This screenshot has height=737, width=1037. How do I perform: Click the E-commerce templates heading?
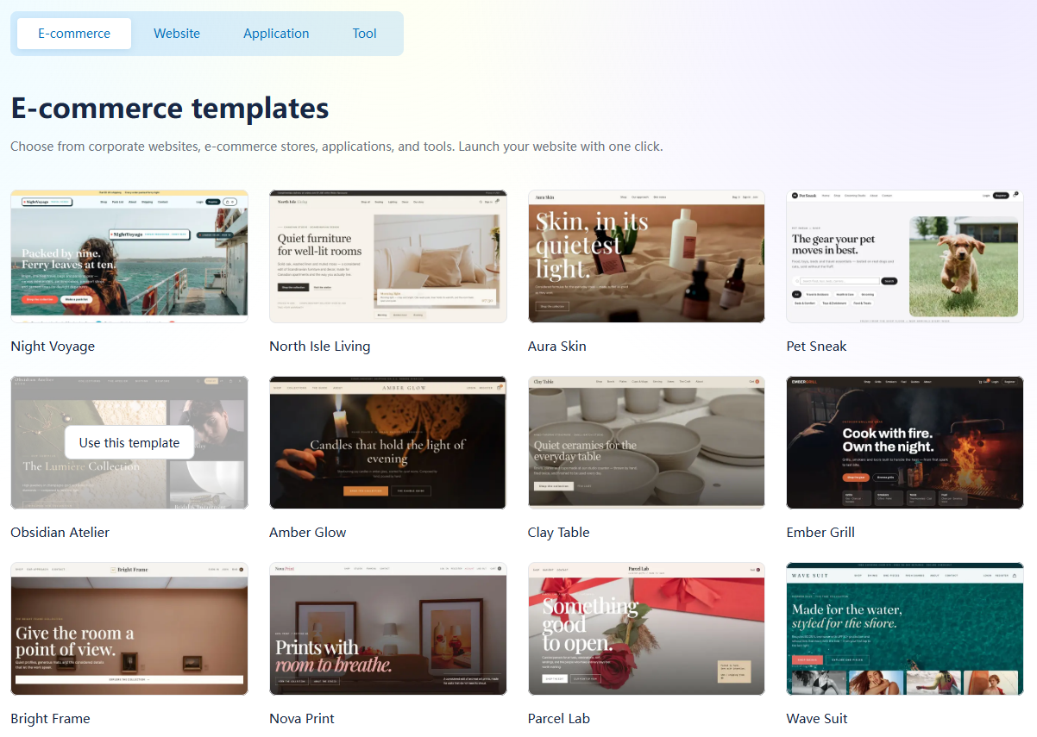pos(170,109)
